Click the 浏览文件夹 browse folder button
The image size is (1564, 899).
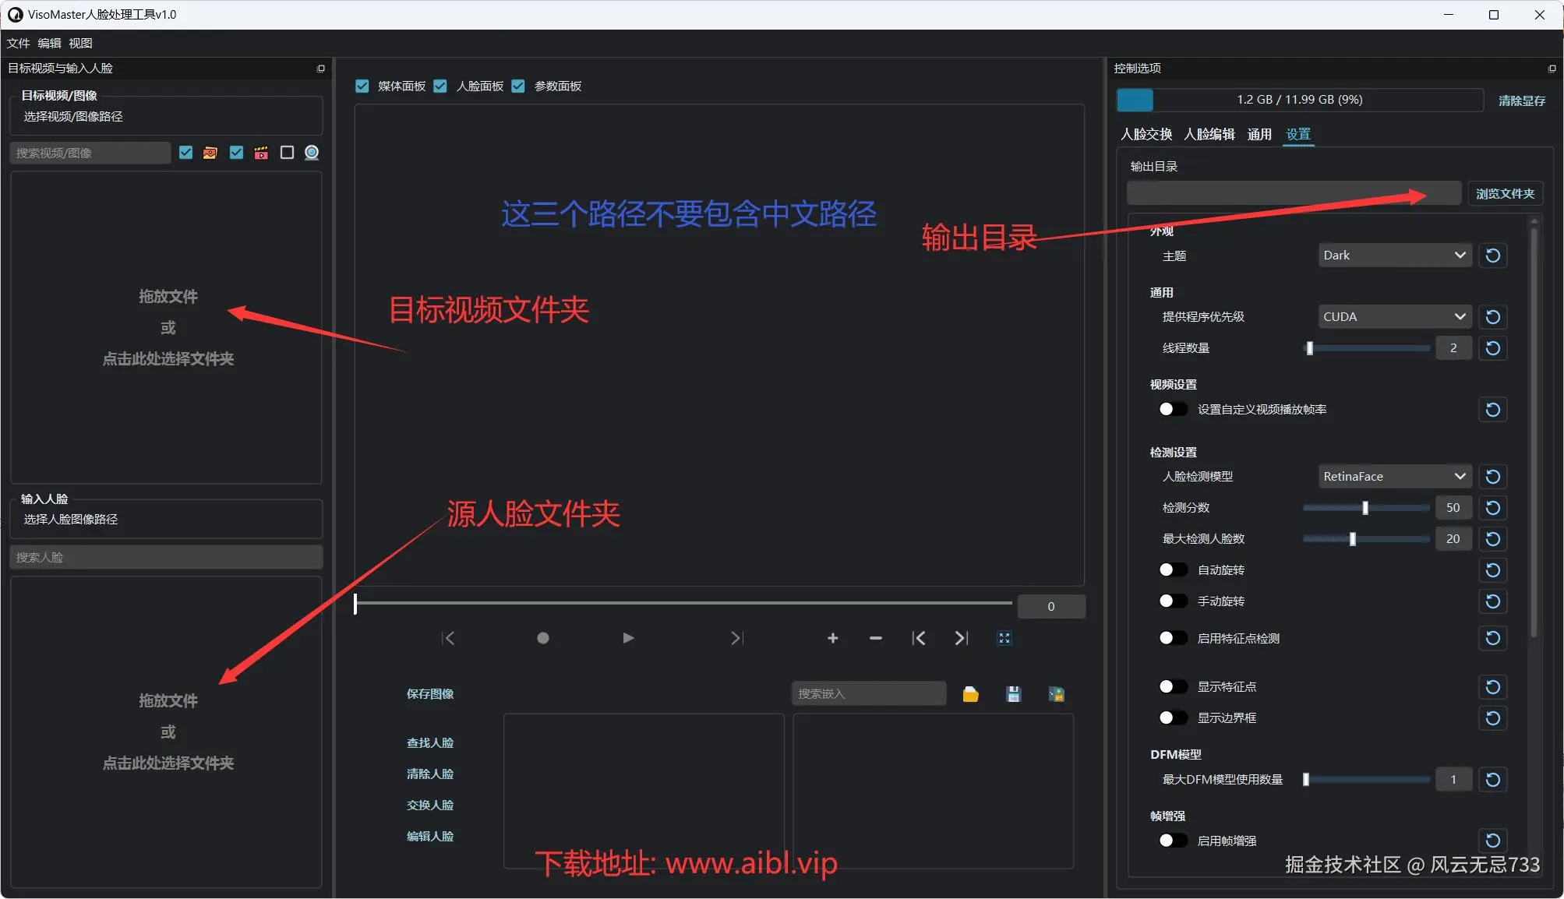click(x=1504, y=193)
